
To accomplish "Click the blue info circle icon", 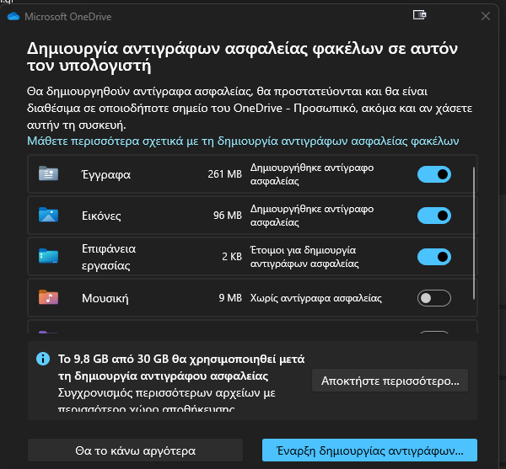I will (x=43, y=359).
